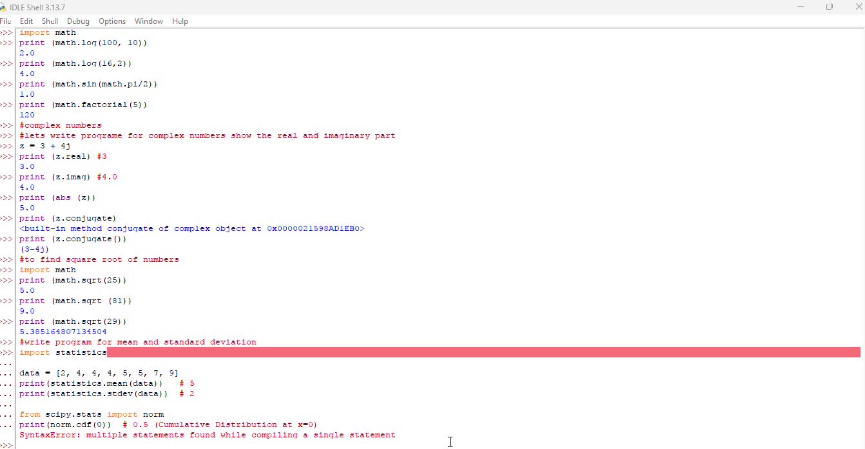
Task: Click the SyntaxError message text
Action: pyautogui.click(x=207, y=435)
